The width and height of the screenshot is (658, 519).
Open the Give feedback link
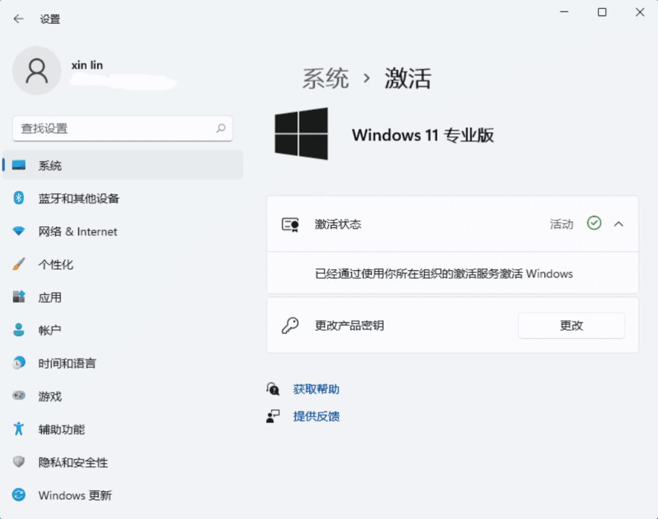tap(316, 416)
